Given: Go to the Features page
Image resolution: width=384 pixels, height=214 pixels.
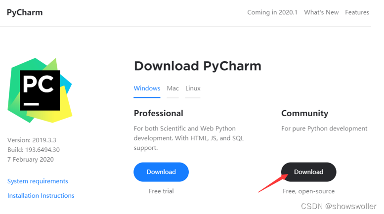Looking at the screenshot, I should (x=357, y=12).
